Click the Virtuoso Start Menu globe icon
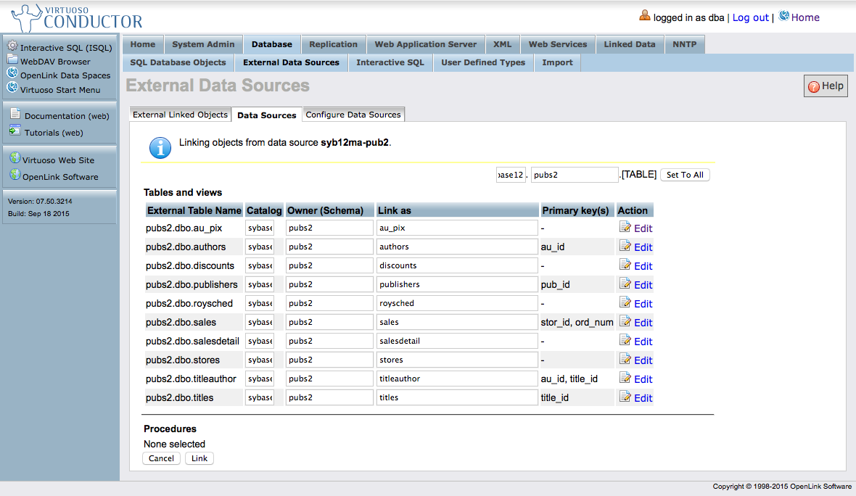 click(x=12, y=87)
